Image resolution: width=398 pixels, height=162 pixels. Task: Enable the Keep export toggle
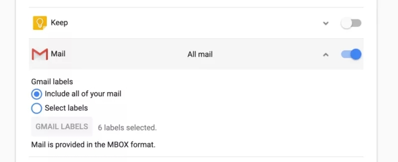point(351,23)
